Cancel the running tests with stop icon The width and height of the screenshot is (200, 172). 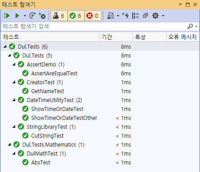42,16
